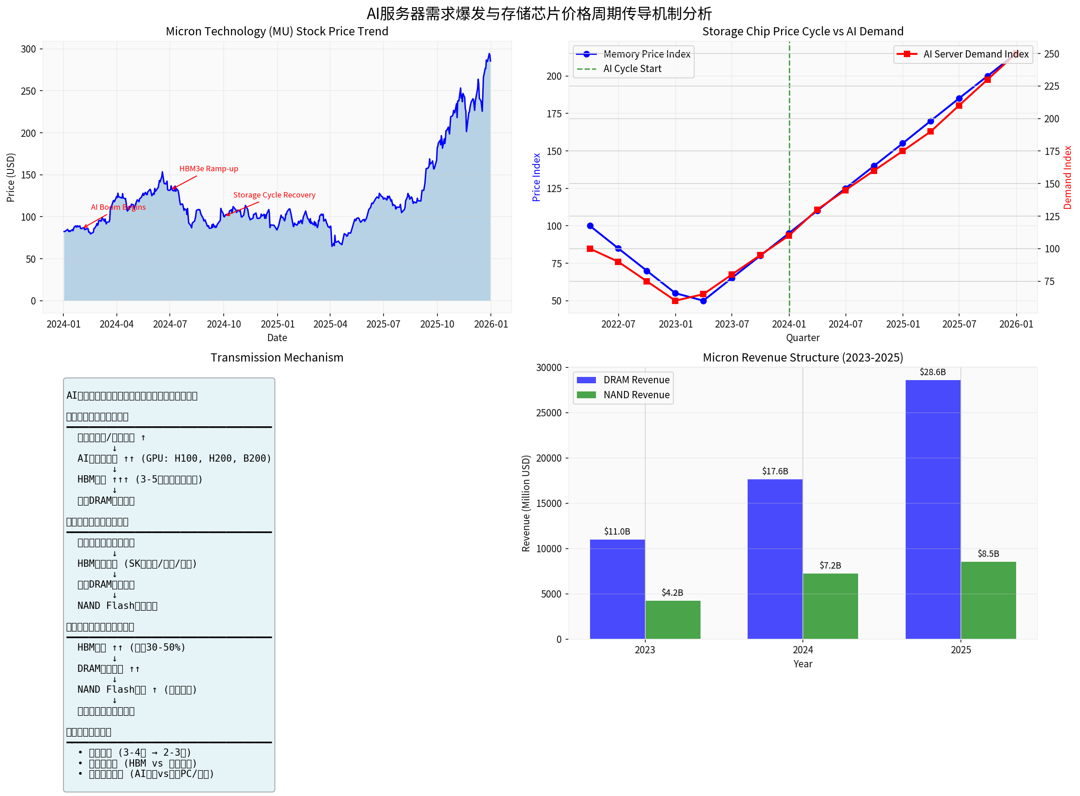
Task: Click the 2025-04 tick on Date axis
Action: 330,324
